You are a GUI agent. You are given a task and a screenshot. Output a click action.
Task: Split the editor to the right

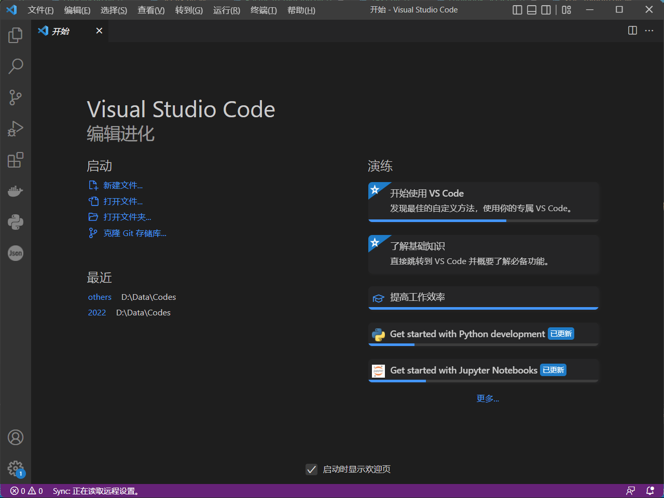click(x=632, y=31)
